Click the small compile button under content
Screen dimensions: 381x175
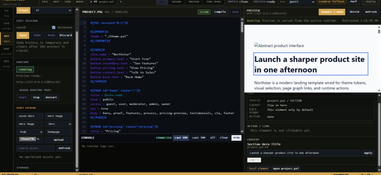coord(254,160)
